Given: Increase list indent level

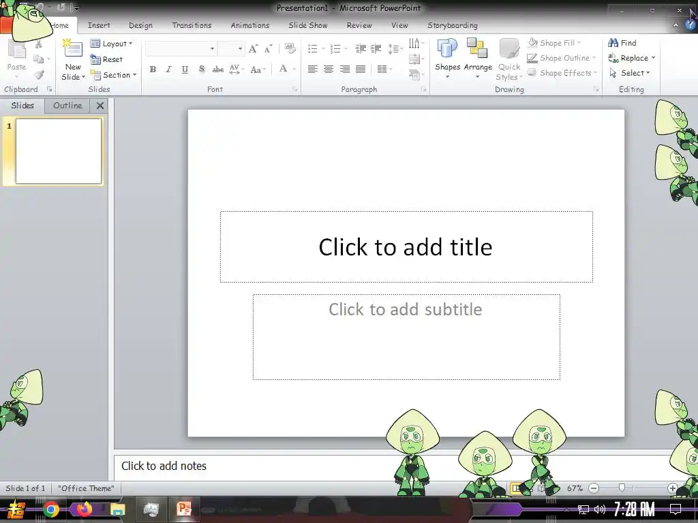Looking at the screenshot, I should point(376,49).
